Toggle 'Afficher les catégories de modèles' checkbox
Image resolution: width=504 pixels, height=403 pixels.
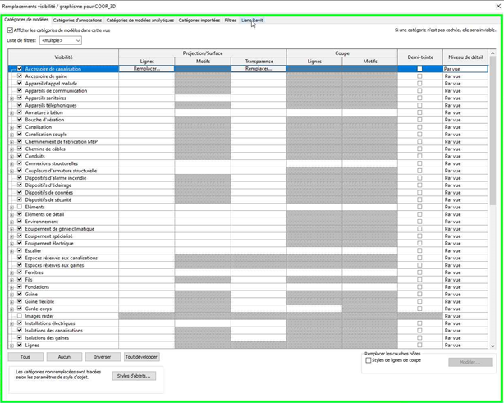point(10,30)
